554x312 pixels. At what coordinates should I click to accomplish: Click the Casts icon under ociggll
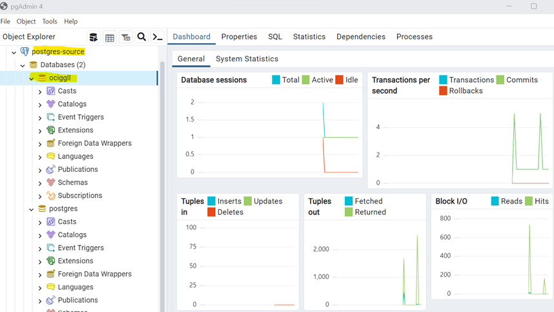coord(51,91)
